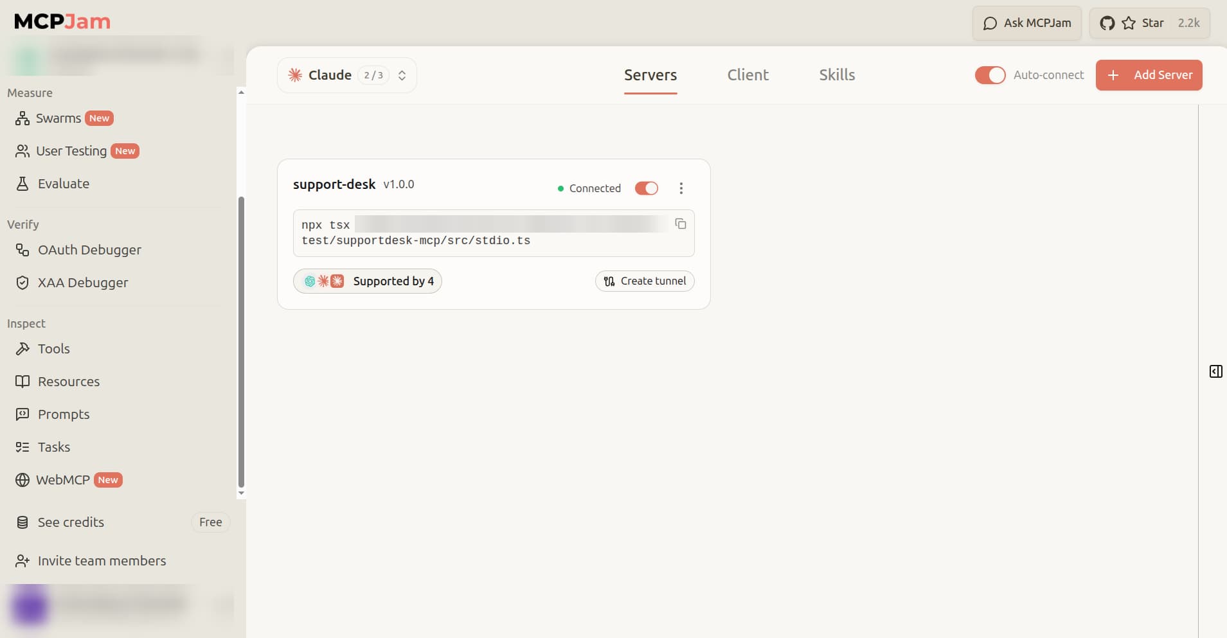
Task: Open the support-desk three-dot menu
Action: click(x=681, y=188)
